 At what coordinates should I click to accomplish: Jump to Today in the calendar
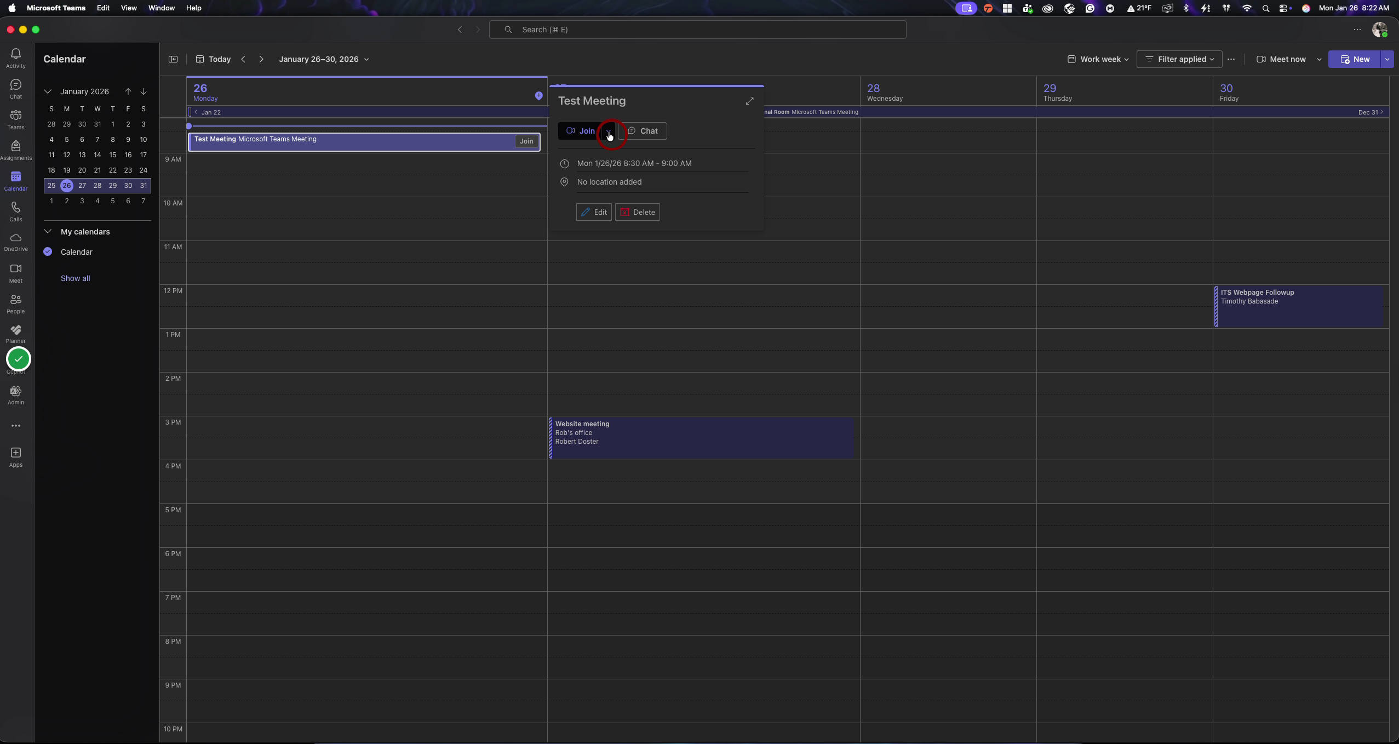point(214,59)
